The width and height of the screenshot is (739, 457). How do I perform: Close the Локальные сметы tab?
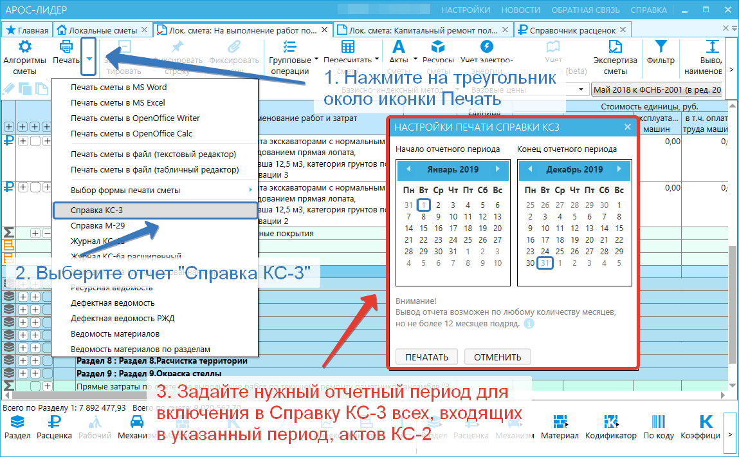point(145,30)
